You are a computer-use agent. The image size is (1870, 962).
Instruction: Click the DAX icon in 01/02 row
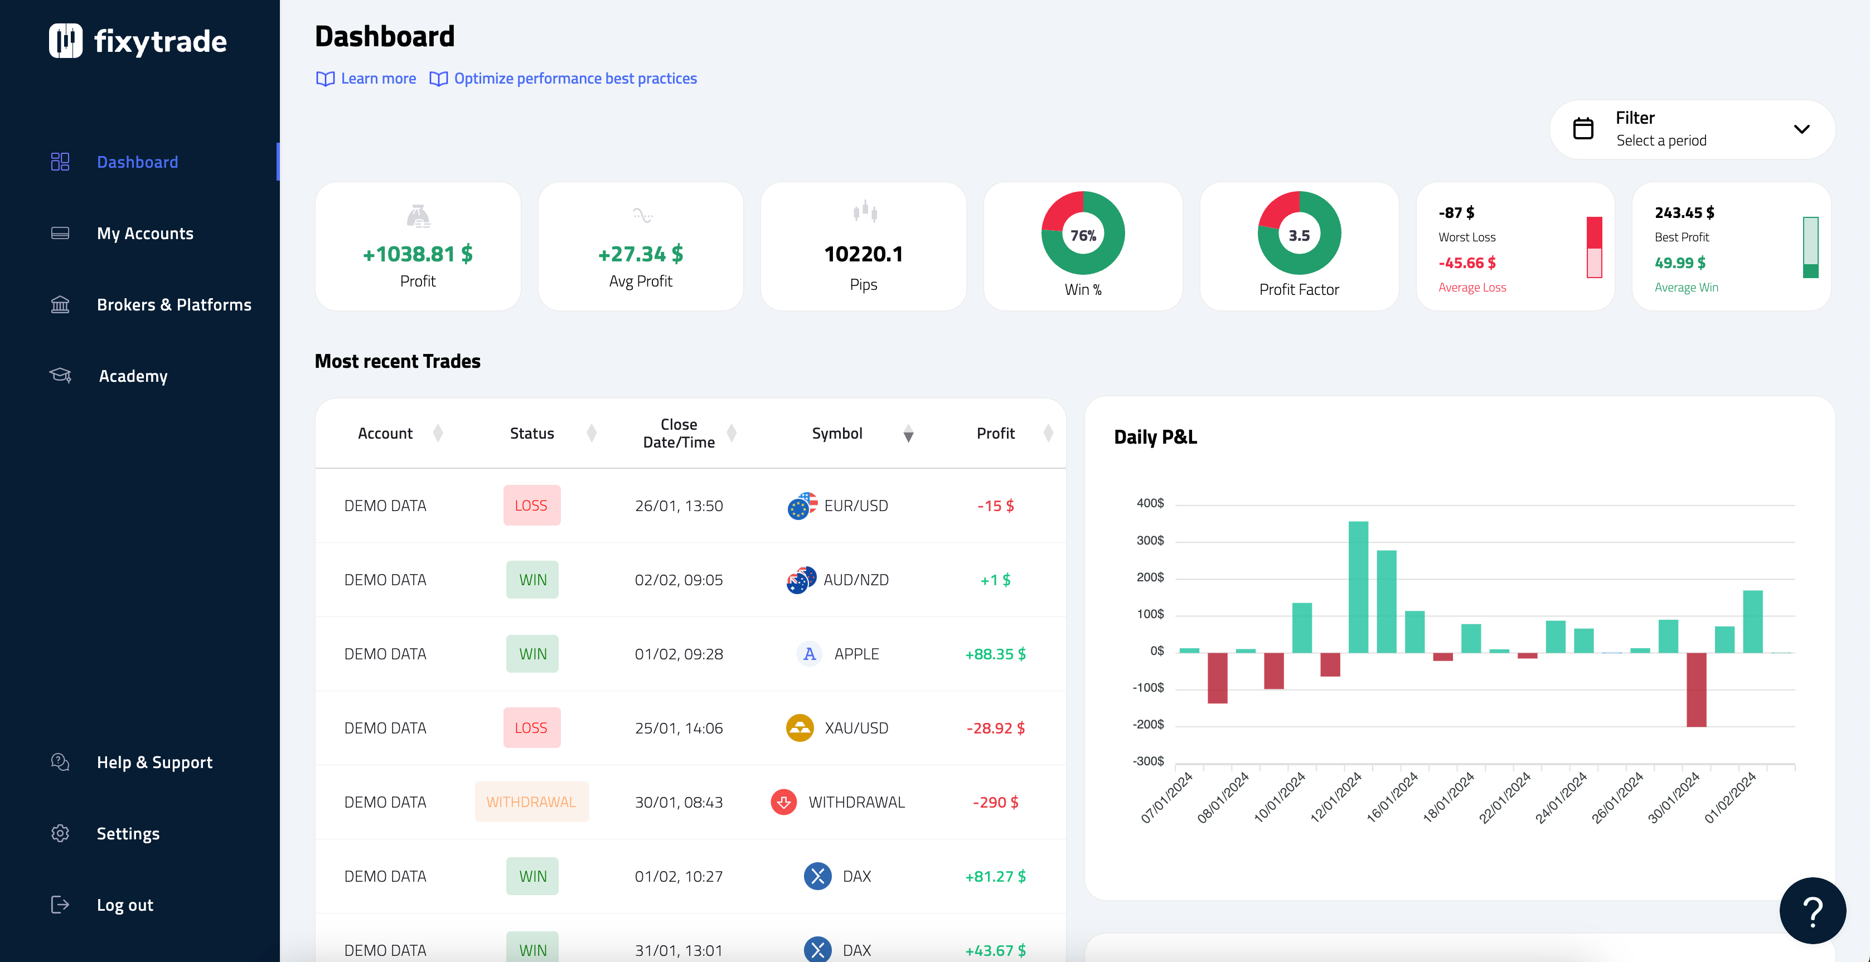[817, 876]
